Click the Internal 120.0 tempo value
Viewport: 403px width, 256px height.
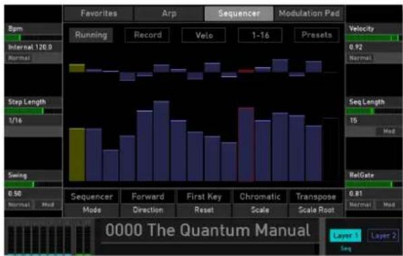click(30, 47)
